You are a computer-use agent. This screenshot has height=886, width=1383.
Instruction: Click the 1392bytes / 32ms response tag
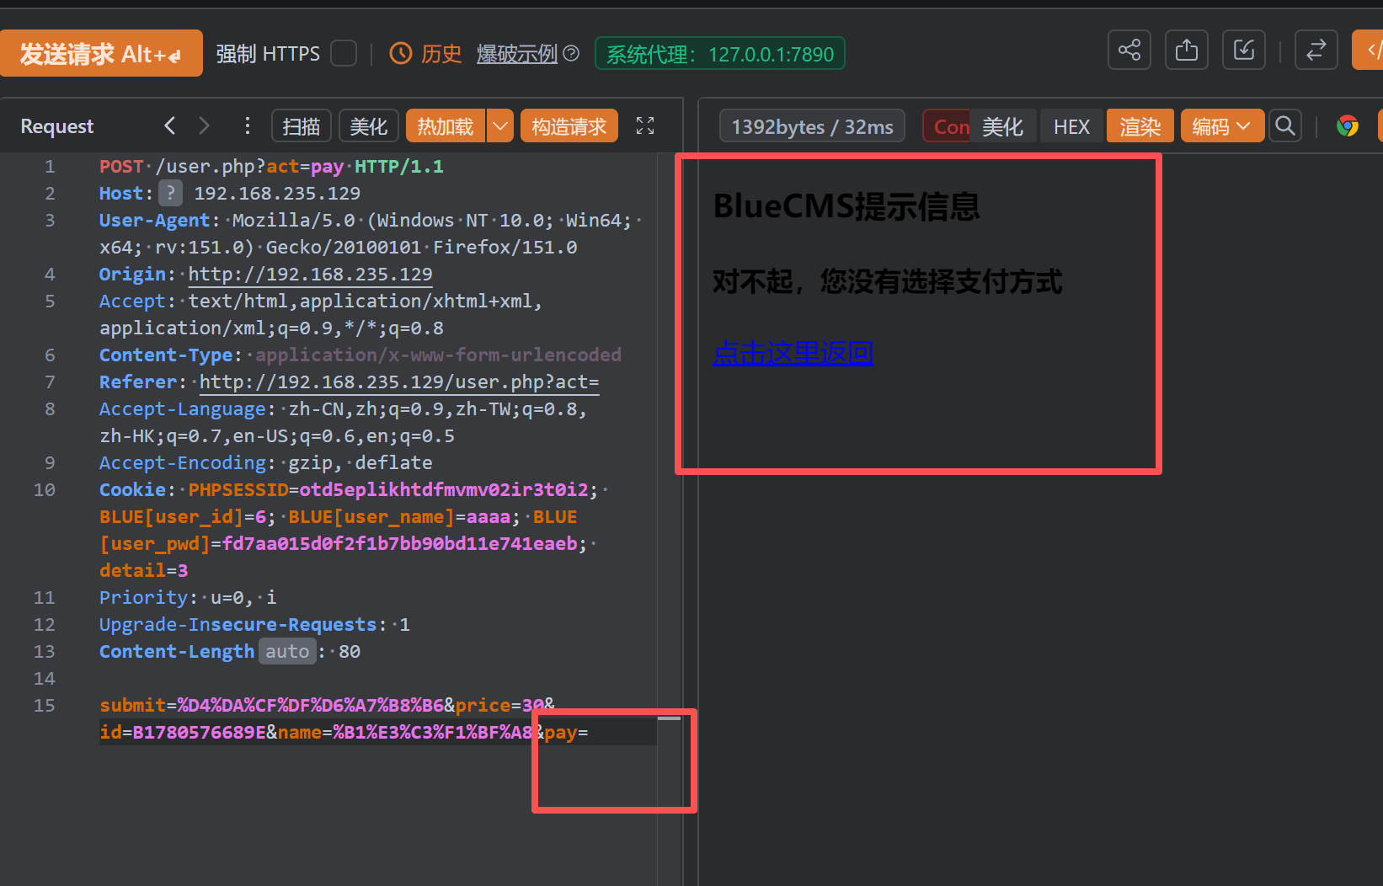click(x=812, y=126)
